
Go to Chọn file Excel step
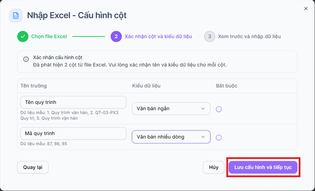click(49, 36)
